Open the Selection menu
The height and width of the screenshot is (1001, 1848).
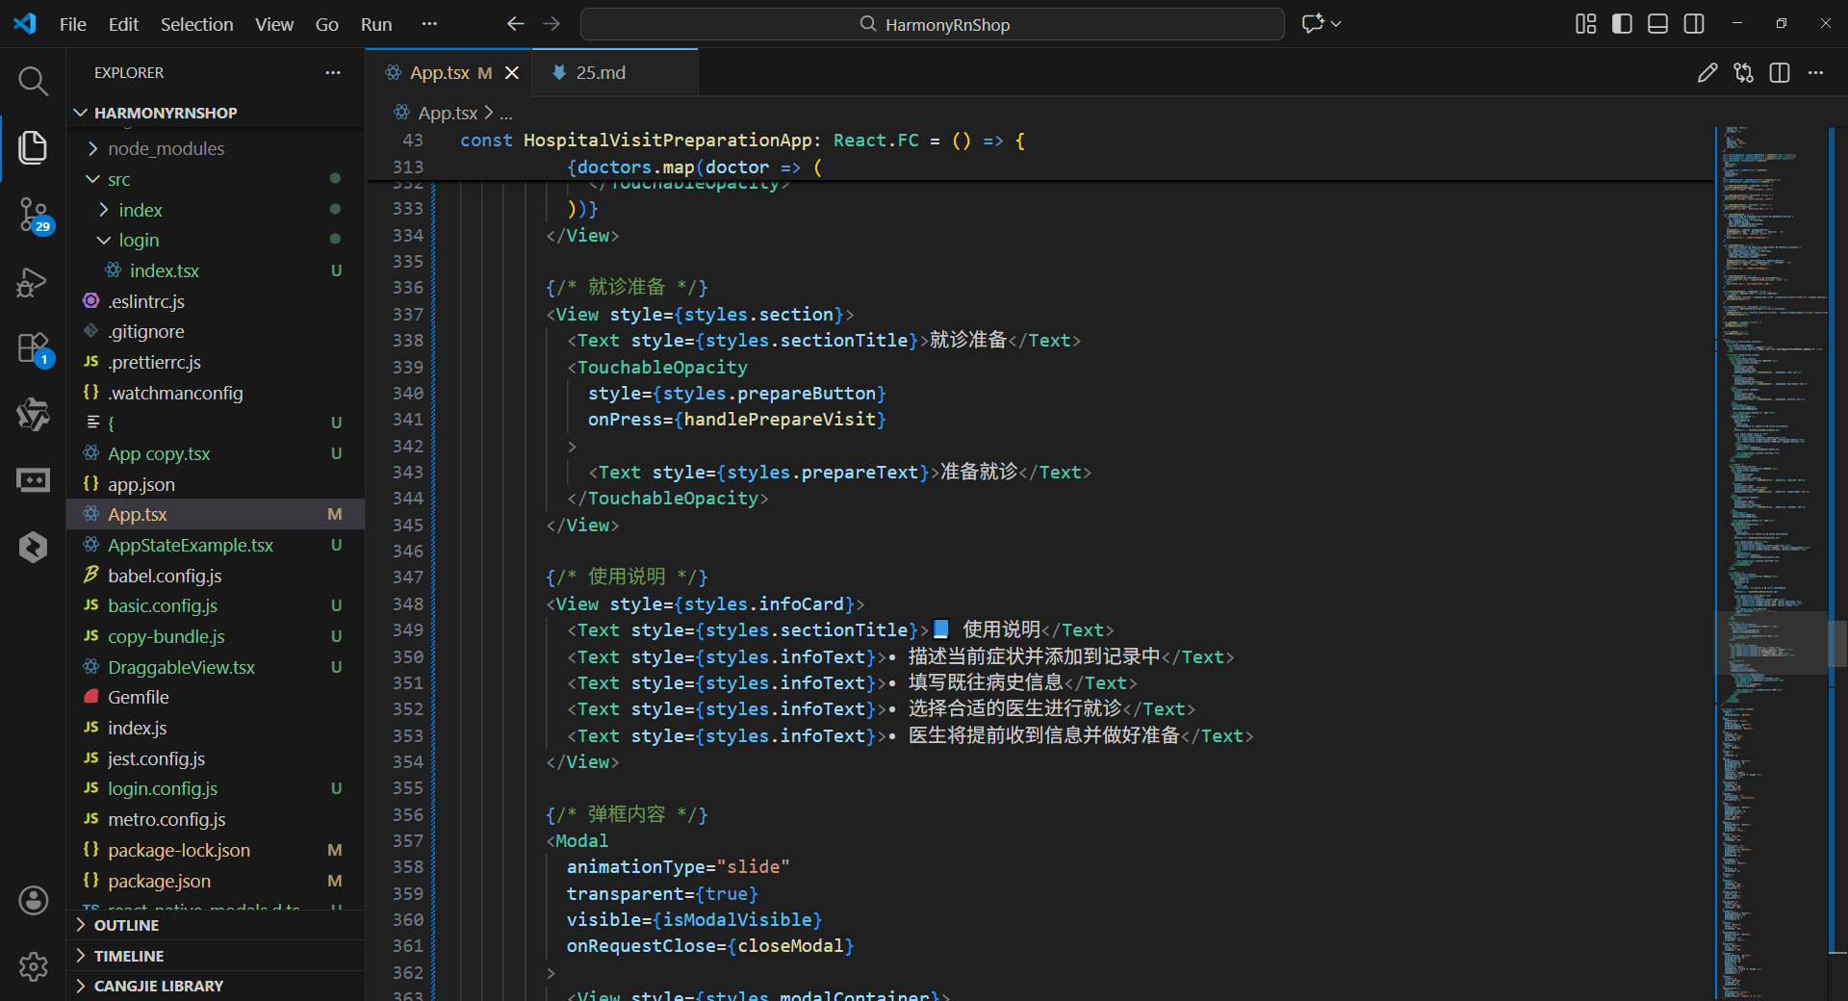pyautogui.click(x=196, y=24)
